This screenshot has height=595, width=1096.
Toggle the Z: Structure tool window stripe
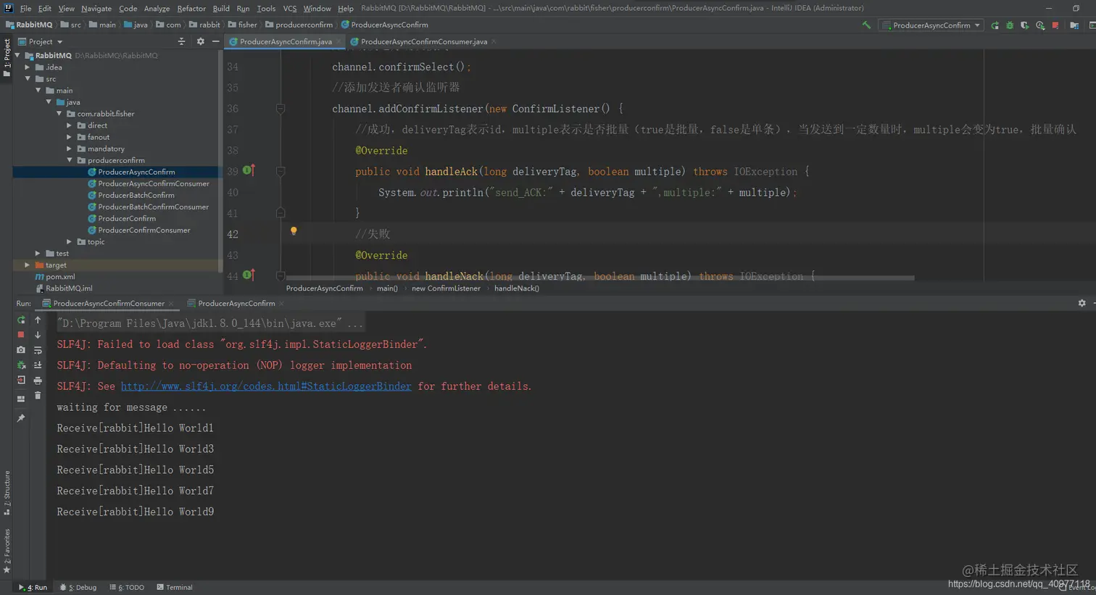[7, 494]
